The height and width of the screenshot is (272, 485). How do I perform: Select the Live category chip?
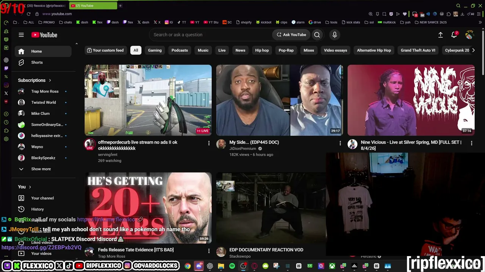click(222, 50)
